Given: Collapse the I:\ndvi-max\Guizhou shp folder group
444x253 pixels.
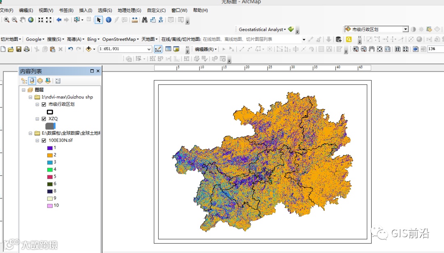Looking at the screenshot, I should (x=31, y=97).
